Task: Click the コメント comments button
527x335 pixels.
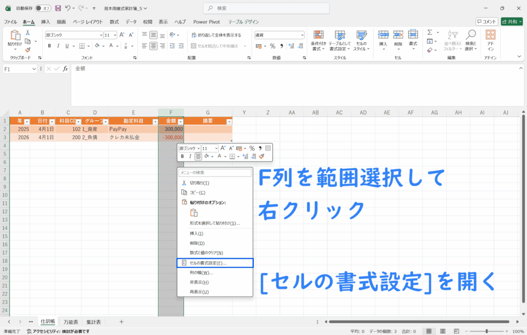Action: coord(486,22)
